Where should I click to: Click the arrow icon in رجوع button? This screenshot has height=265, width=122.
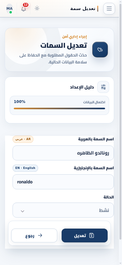(x=40, y=235)
